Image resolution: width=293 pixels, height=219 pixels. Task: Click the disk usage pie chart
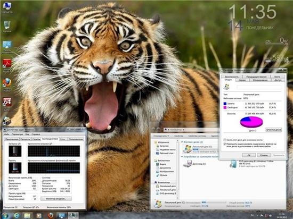click(251, 122)
